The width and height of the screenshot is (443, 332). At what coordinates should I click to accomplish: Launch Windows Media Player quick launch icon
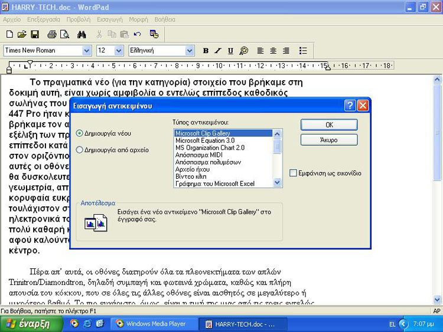[x=74, y=324]
